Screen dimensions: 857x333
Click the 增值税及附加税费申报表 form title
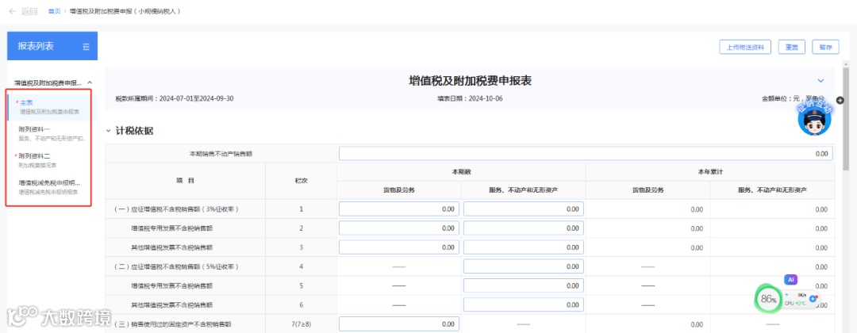(471, 81)
